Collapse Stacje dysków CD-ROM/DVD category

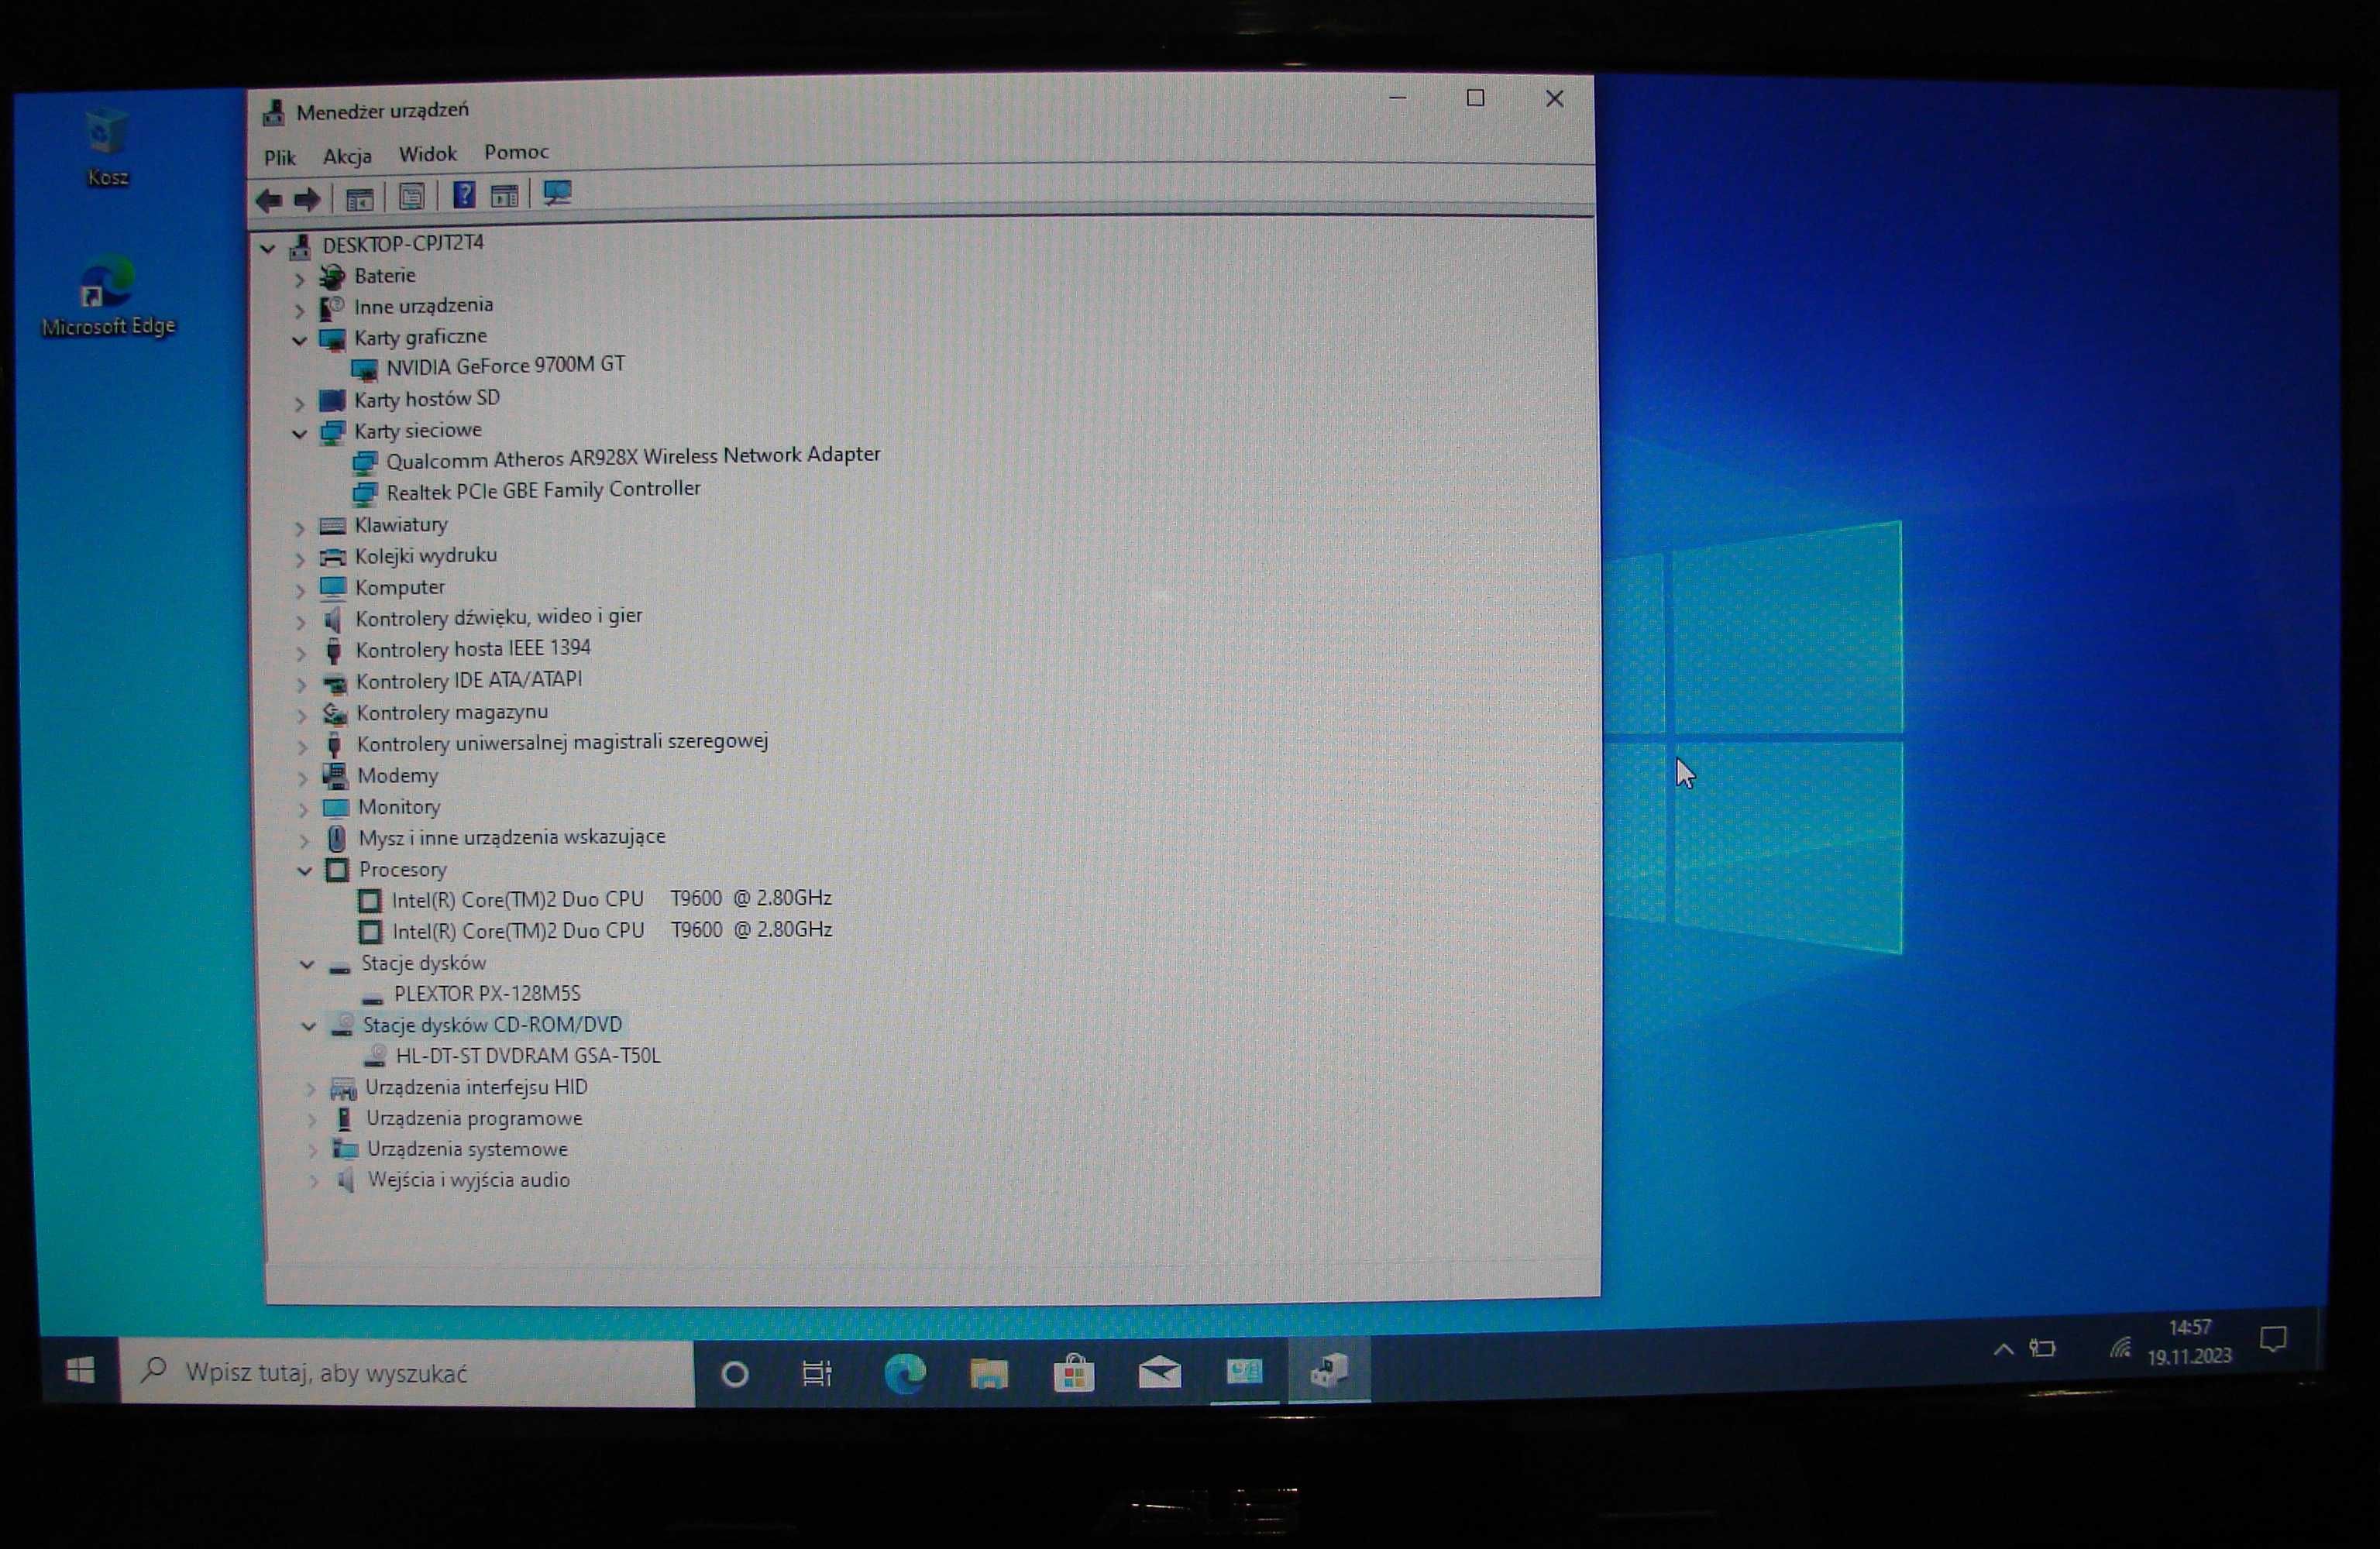308,1027
